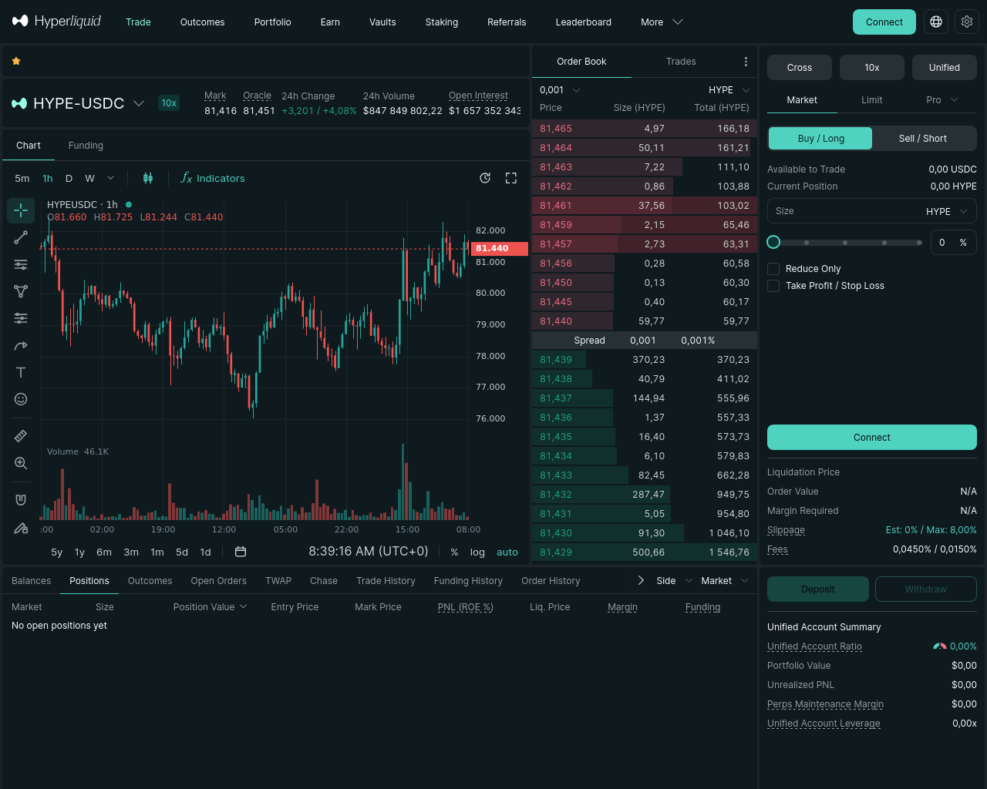This screenshot has width=987, height=789.
Task: Expand the HYPE-USDC market selector
Action: click(x=78, y=103)
